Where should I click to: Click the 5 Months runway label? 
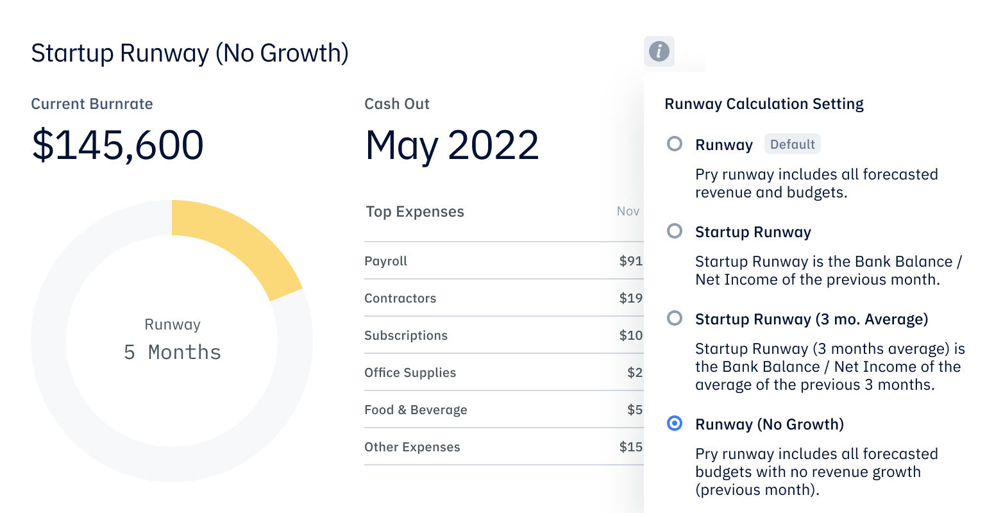pyautogui.click(x=172, y=352)
